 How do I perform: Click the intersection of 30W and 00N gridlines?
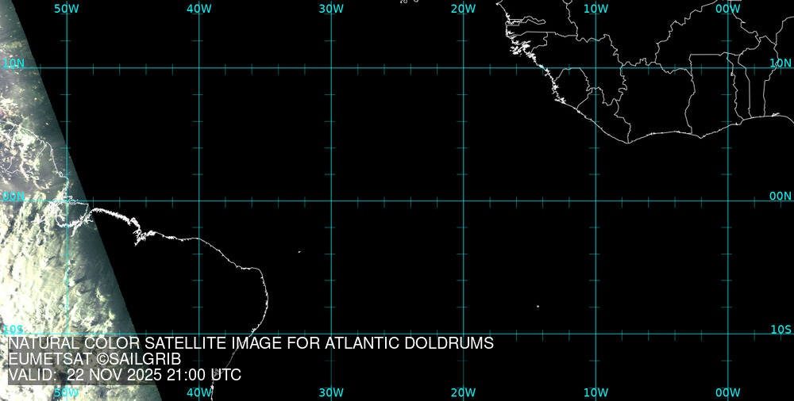coord(331,200)
